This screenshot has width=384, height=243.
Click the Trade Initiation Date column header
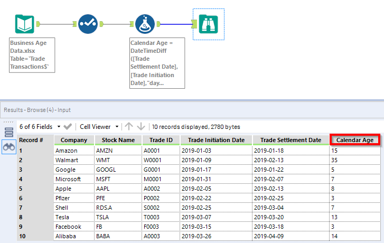[216, 140]
